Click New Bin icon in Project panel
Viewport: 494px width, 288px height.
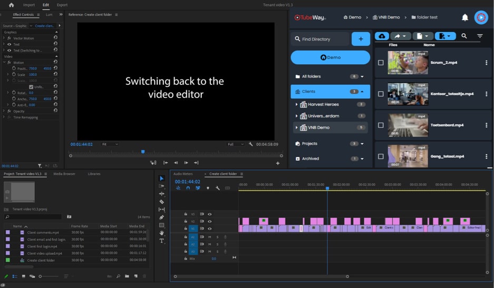(127, 276)
